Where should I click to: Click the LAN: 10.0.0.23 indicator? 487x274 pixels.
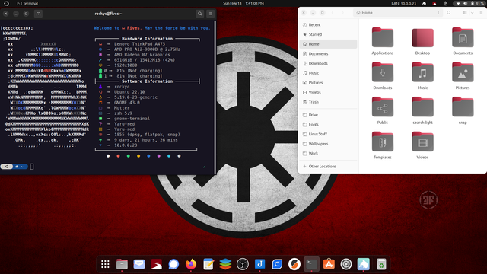tap(403, 3)
